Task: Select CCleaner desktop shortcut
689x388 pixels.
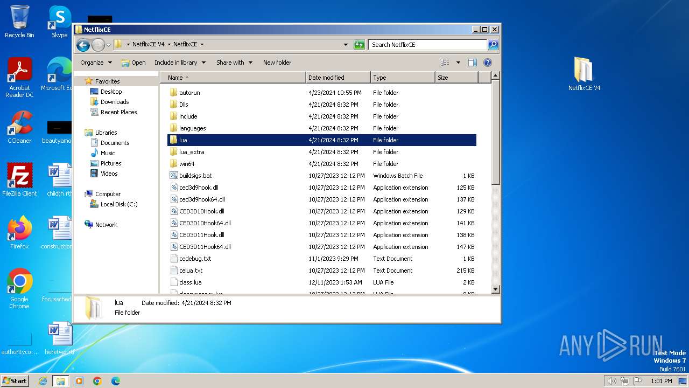Action: point(19,127)
